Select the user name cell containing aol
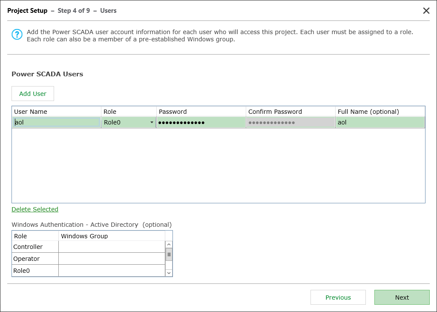 click(x=55, y=122)
